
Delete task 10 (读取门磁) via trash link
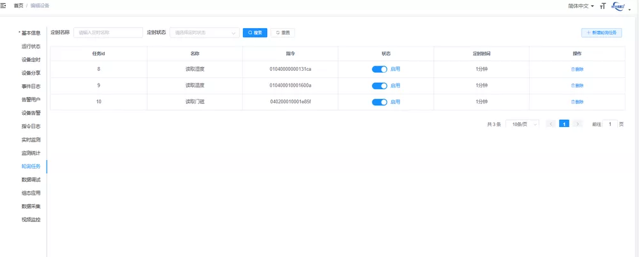click(577, 102)
